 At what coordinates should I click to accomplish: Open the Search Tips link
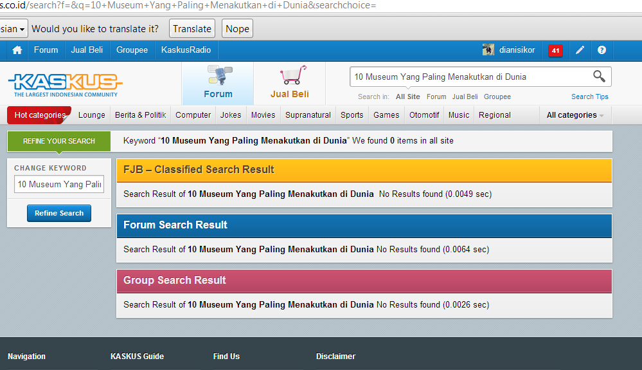click(589, 97)
